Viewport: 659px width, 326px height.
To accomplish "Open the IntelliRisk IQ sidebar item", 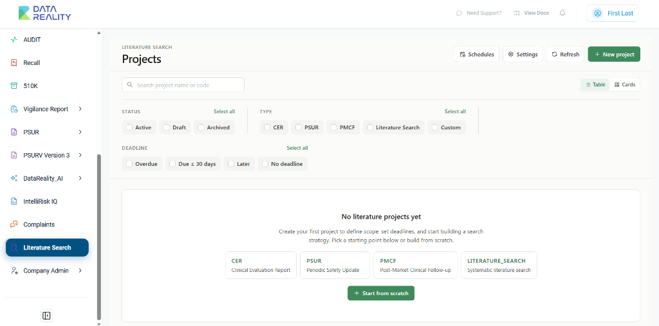I will 47,201.
